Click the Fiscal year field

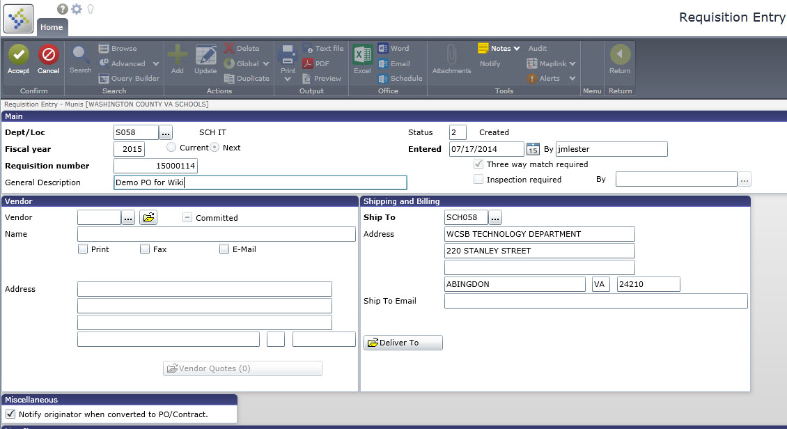point(130,149)
